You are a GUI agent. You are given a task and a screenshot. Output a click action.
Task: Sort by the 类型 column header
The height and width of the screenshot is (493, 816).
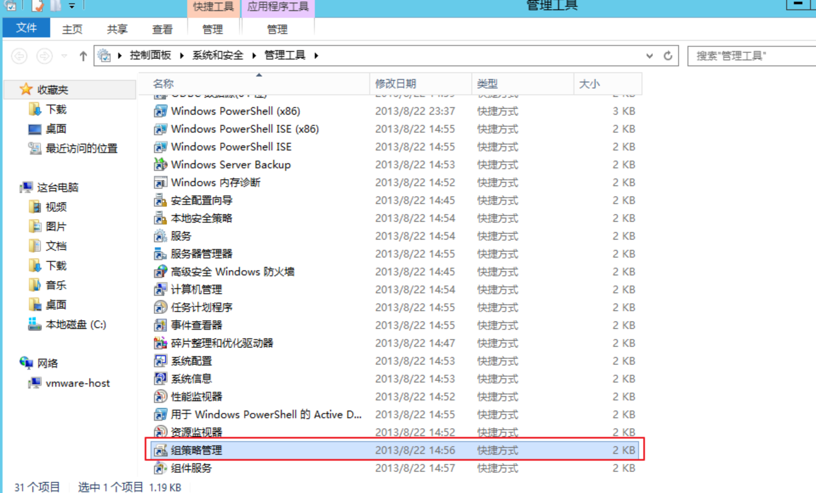(x=523, y=84)
